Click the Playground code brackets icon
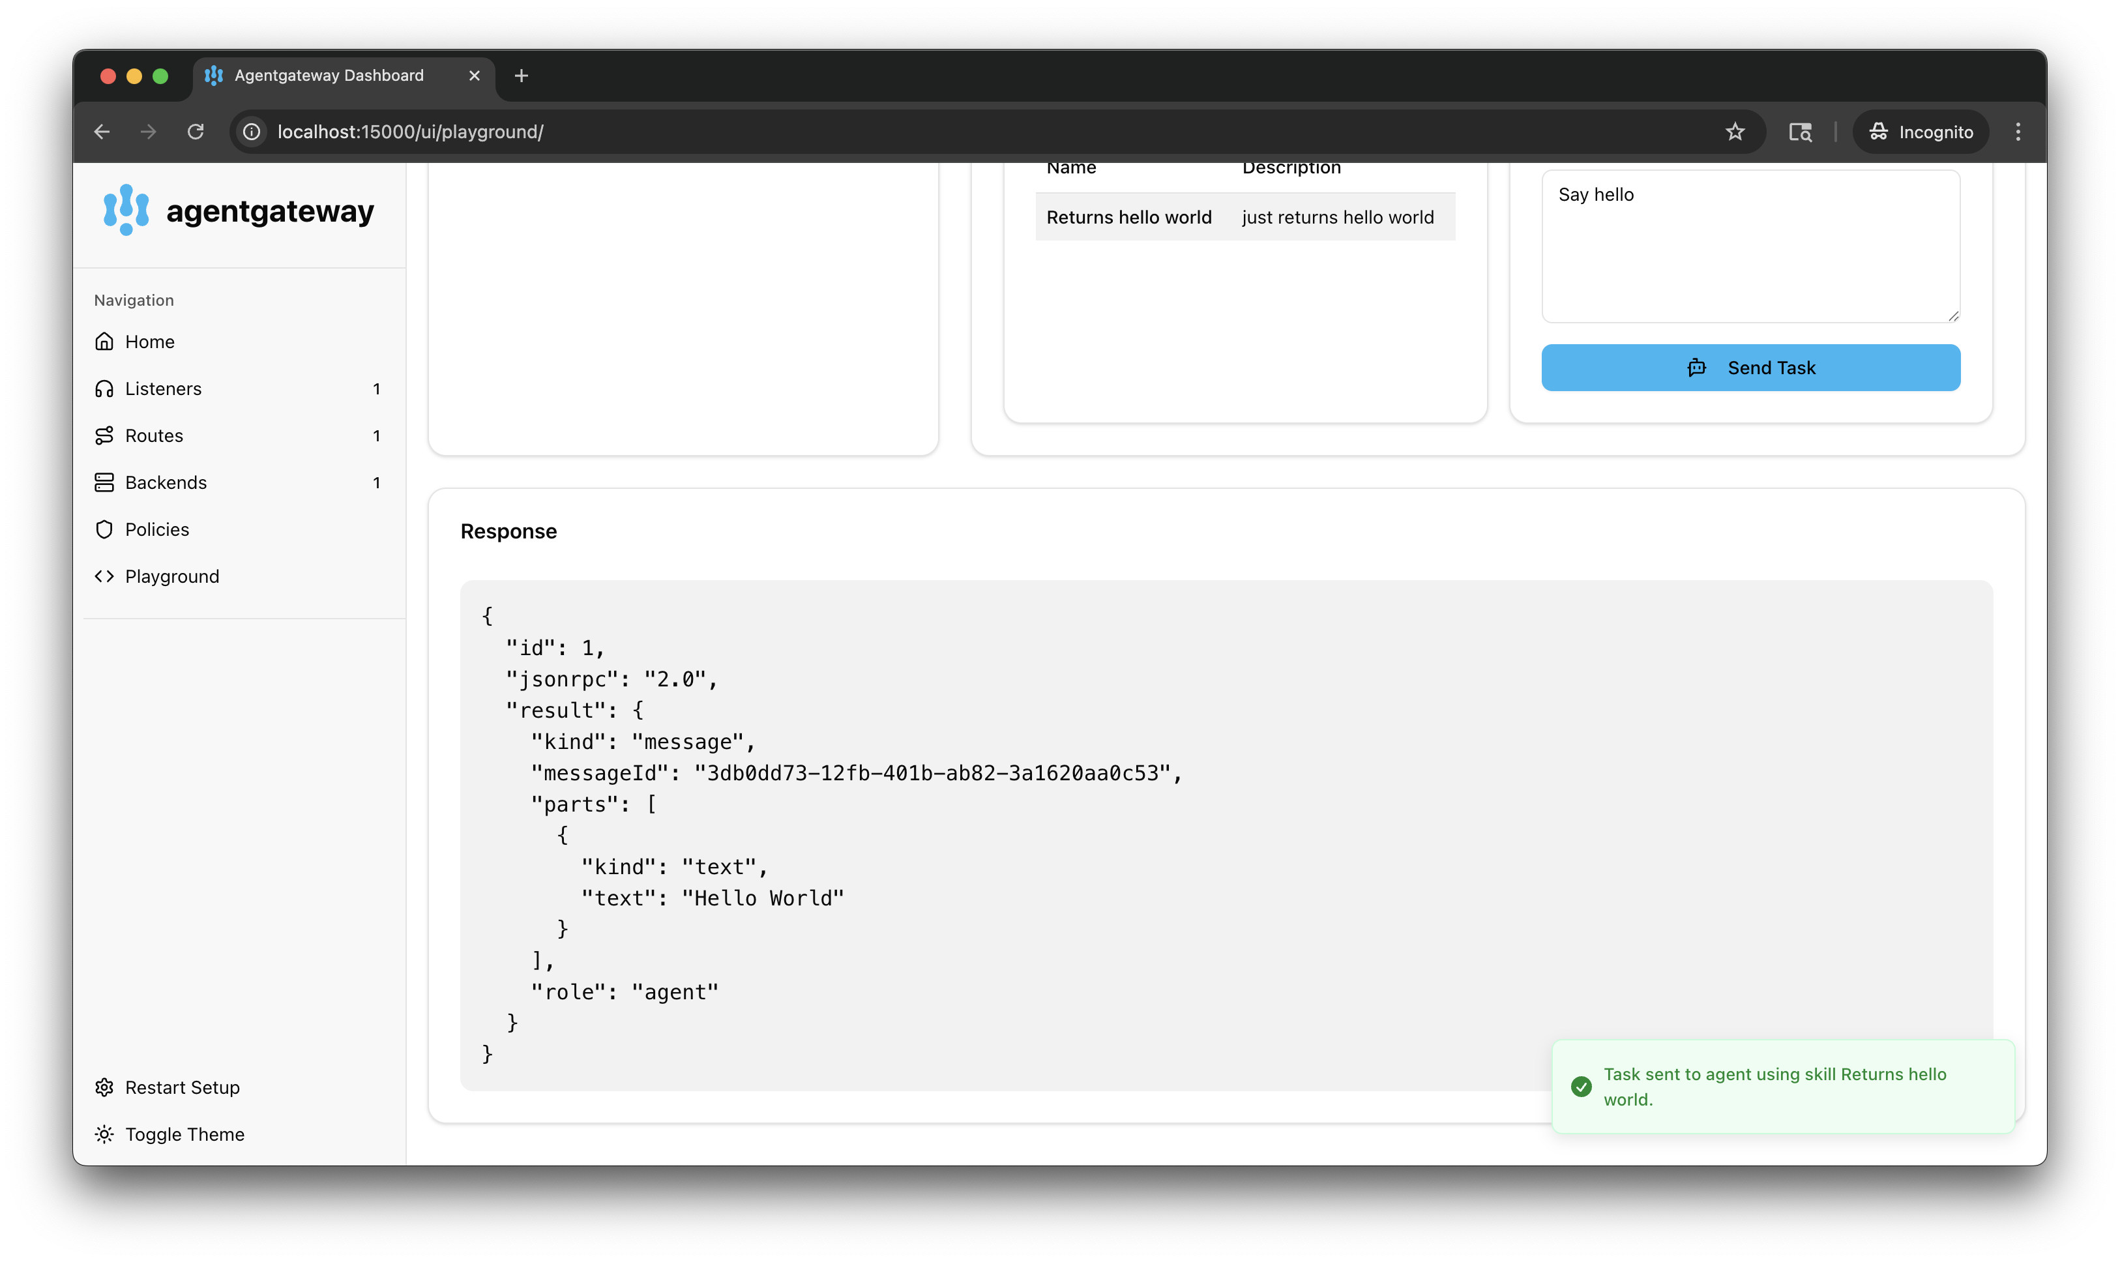The height and width of the screenshot is (1262, 2120). point(104,577)
